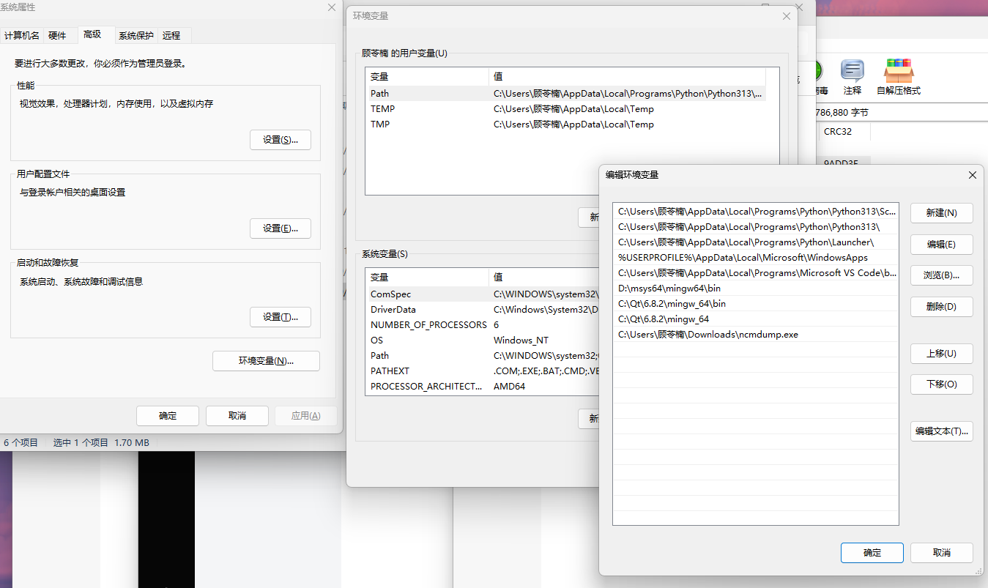
Task: Close the 编辑环境变量 dialog with X
Action: (972, 175)
